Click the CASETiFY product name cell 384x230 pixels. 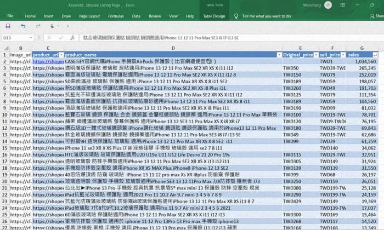pos(173,61)
